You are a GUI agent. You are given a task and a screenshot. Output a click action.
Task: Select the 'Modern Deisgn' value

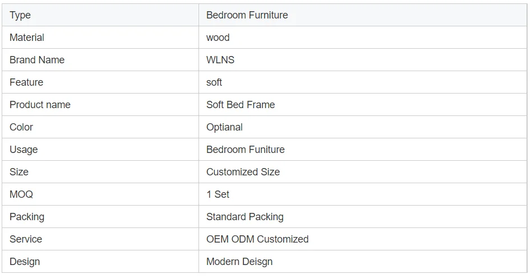pos(239,262)
